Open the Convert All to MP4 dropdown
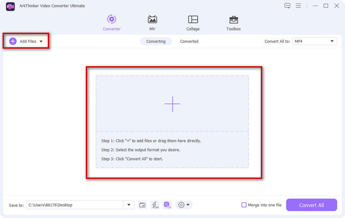The image size is (345, 218). click(x=314, y=41)
